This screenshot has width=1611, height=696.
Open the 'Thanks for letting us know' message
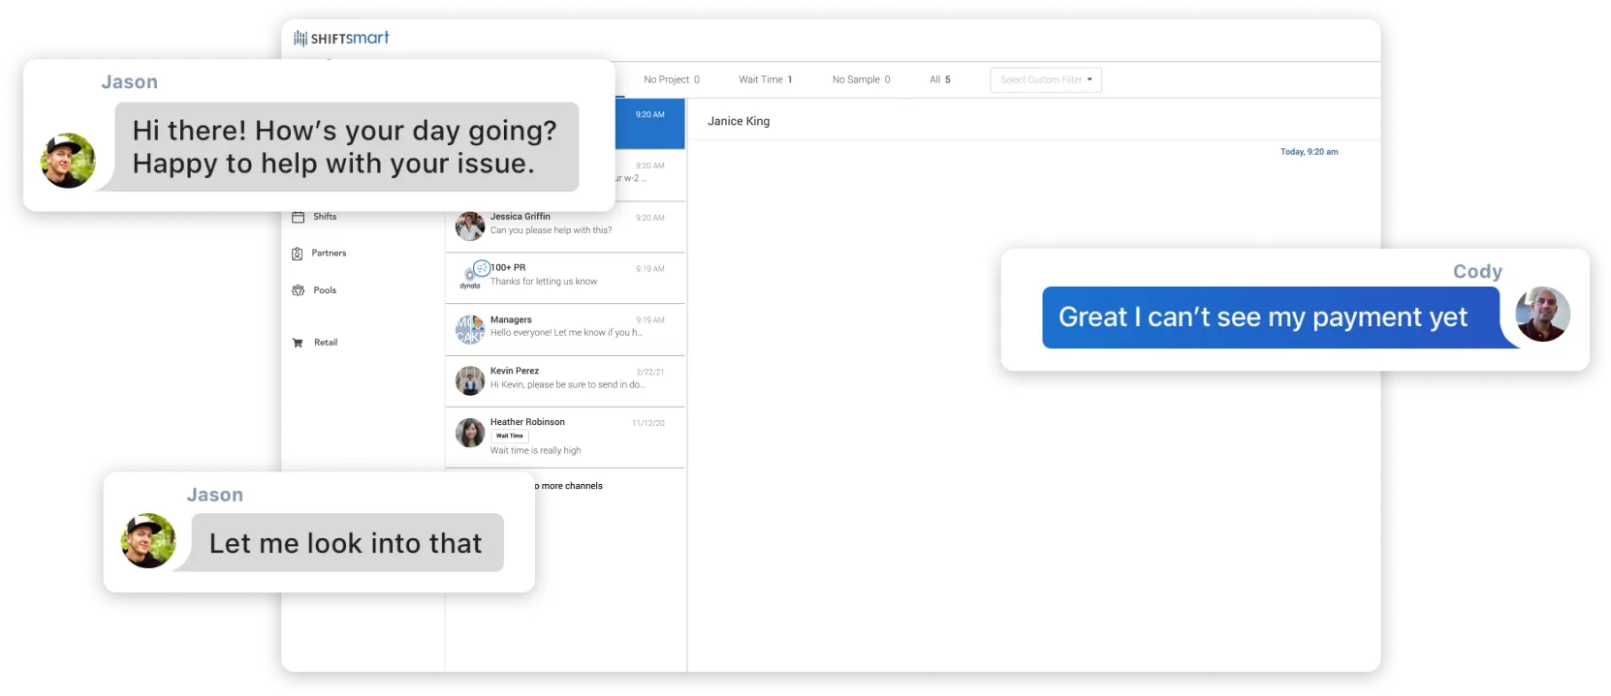click(x=544, y=282)
